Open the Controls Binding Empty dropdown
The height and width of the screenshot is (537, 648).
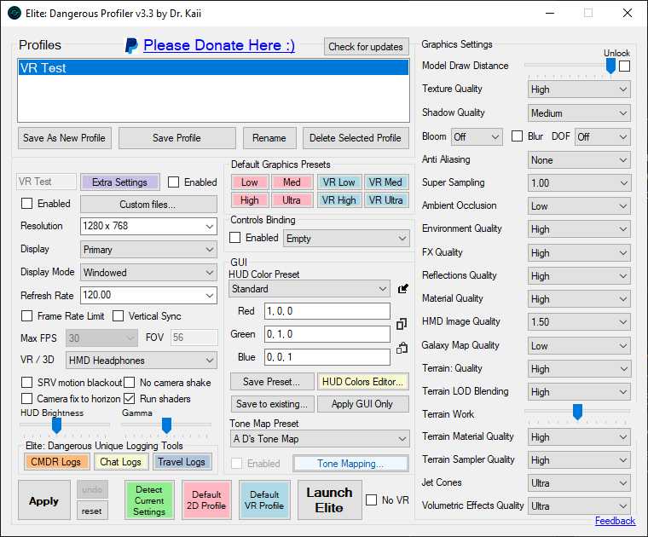[346, 239]
